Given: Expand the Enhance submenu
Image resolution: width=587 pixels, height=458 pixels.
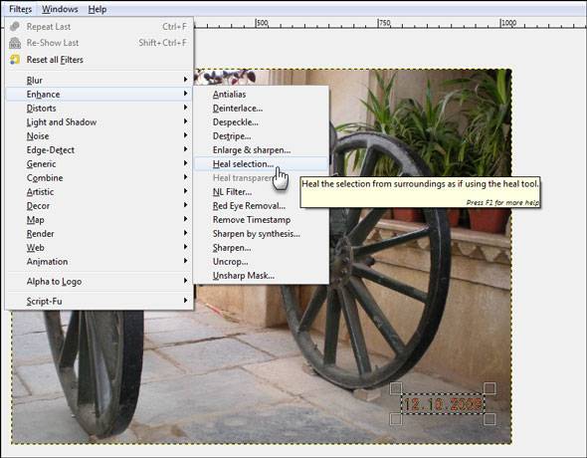Looking at the screenshot, I should click(98, 94).
